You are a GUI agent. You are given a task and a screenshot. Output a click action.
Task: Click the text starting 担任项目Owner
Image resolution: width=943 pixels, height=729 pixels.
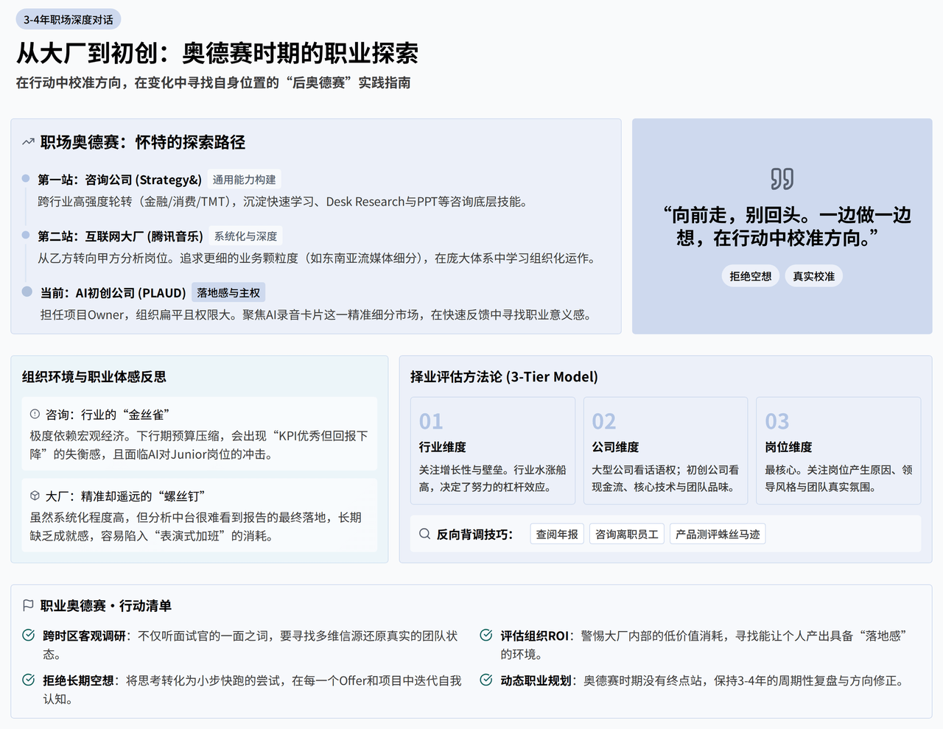click(x=316, y=315)
